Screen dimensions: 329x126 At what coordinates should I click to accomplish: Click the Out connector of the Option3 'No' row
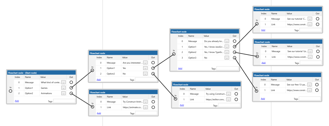click(235, 58)
